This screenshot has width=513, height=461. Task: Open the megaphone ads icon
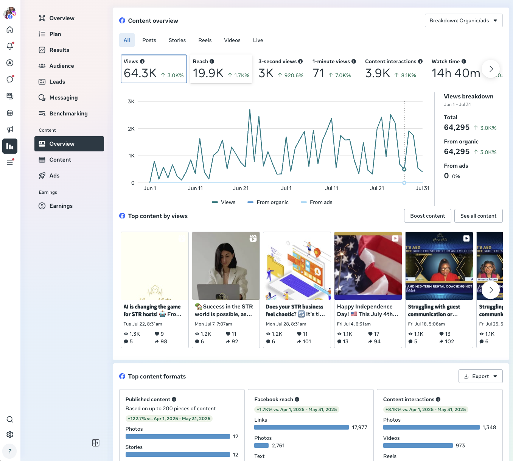(x=10, y=129)
